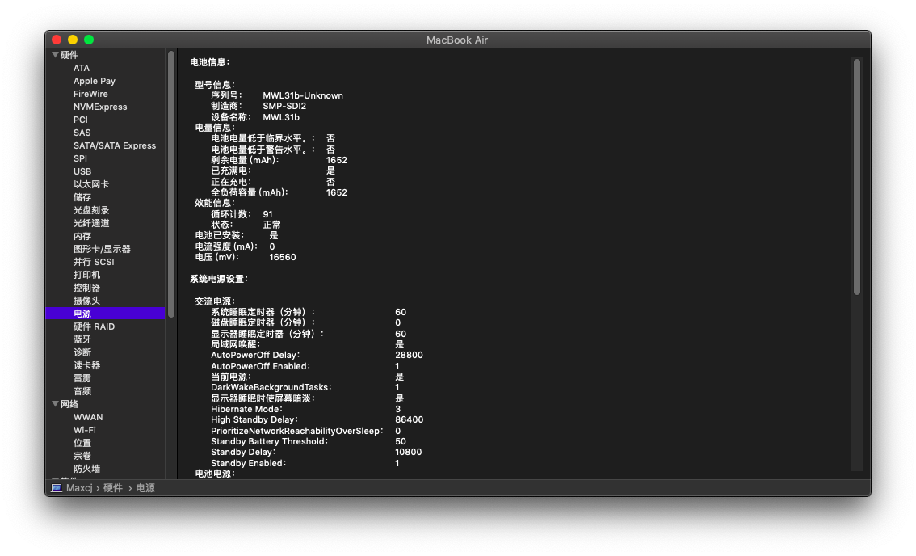Open the 内存 item
The height and width of the screenshot is (556, 916).
tap(82, 236)
